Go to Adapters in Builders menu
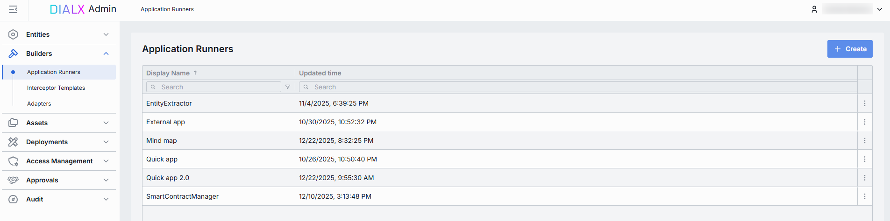This screenshot has width=890, height=221. (39, 104)
